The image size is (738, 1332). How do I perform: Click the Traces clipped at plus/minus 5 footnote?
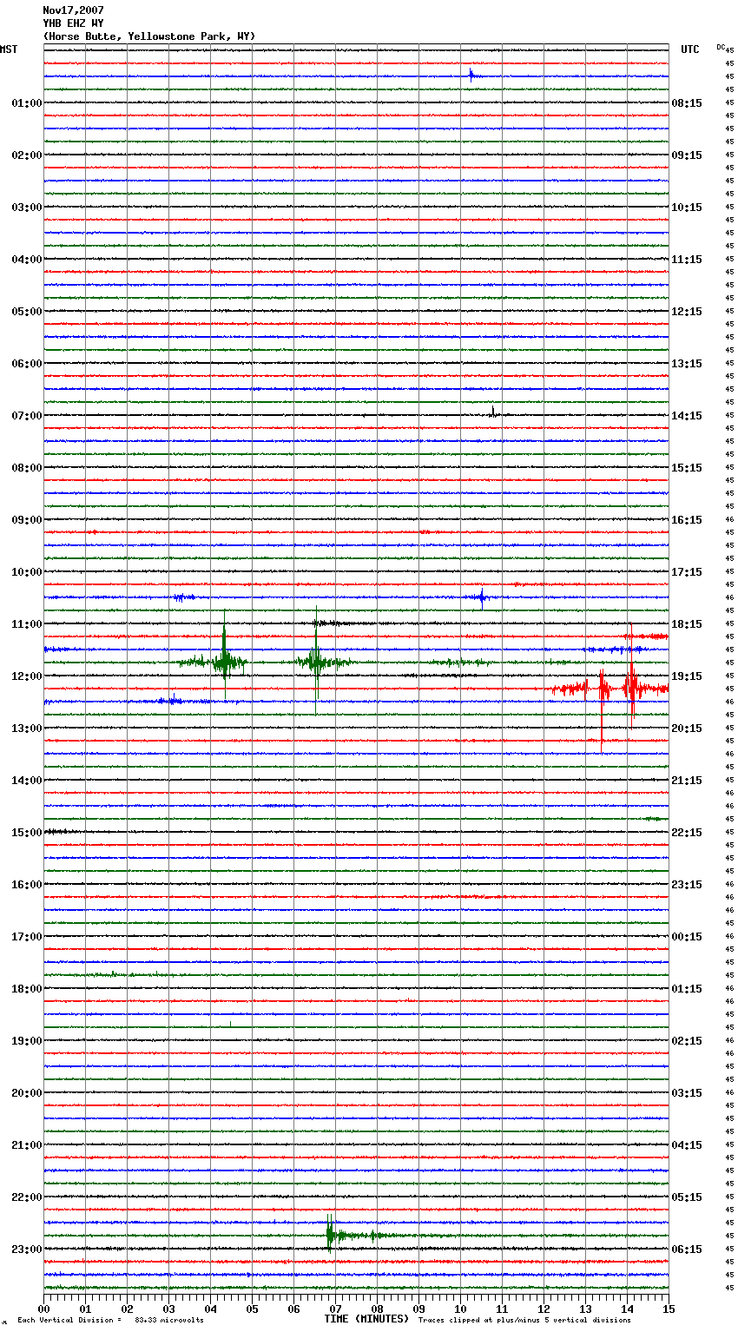524,1320
